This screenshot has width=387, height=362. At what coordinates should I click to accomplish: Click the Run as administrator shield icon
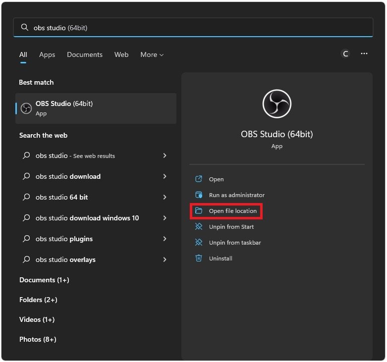(199, 195)
